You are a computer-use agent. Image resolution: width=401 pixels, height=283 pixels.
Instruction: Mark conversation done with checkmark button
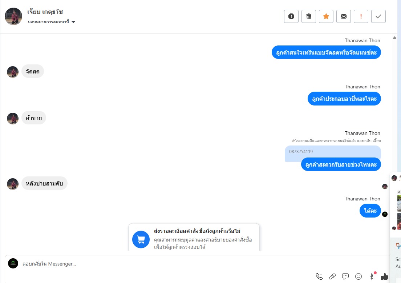[378, 16]
